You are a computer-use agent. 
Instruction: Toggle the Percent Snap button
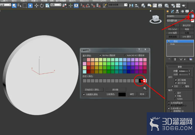(x=93, y=5)
